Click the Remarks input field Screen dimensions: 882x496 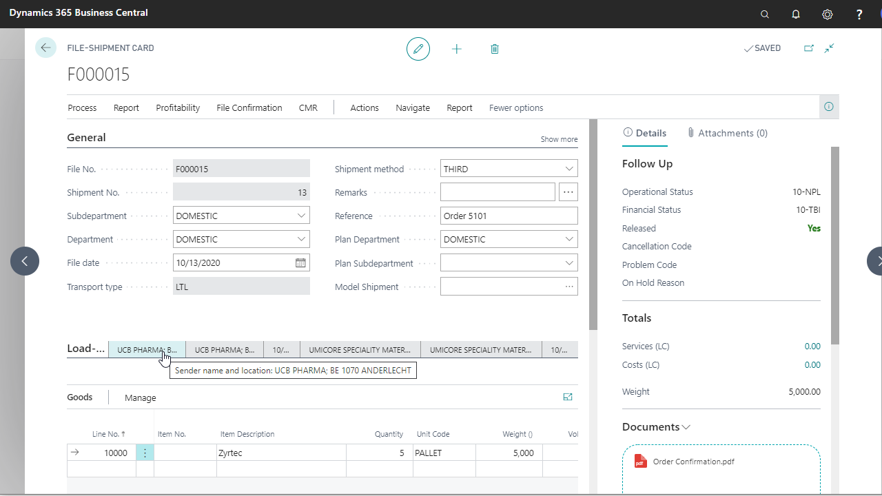coord(498,192)
